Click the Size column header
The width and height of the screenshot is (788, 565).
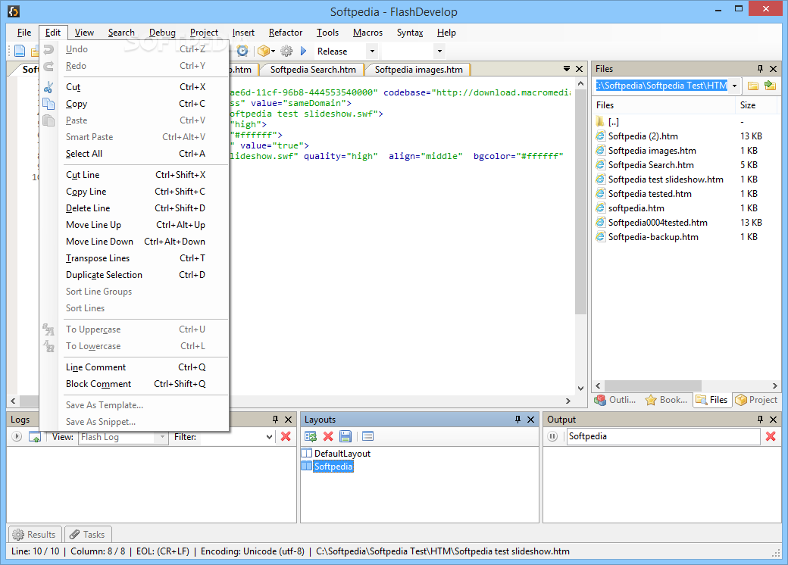tap(756, 105)
